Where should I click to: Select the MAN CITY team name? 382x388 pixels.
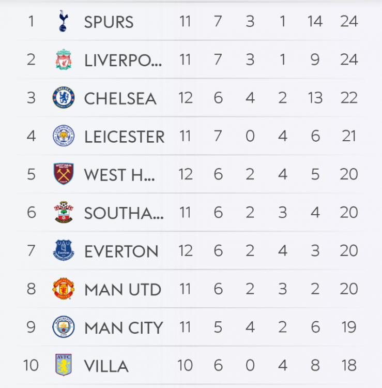[124, 328]
